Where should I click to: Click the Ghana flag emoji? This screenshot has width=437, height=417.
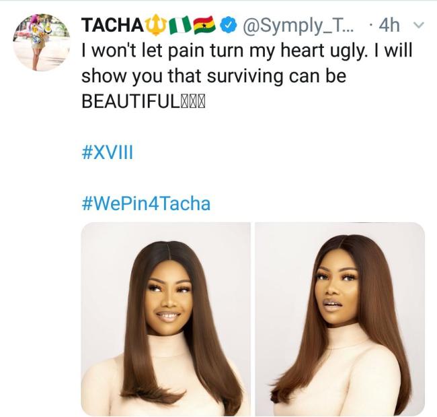pos(202,26)
